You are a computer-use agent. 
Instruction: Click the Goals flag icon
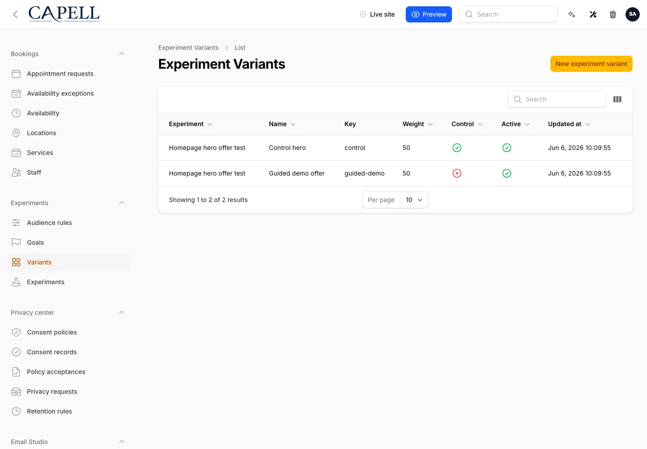(16, 242)
